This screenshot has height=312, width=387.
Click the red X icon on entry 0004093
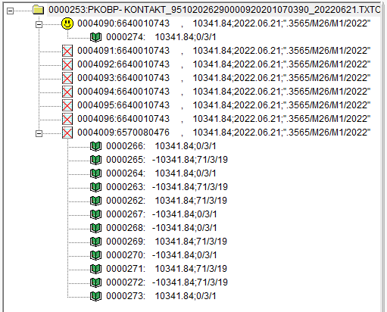67,78
